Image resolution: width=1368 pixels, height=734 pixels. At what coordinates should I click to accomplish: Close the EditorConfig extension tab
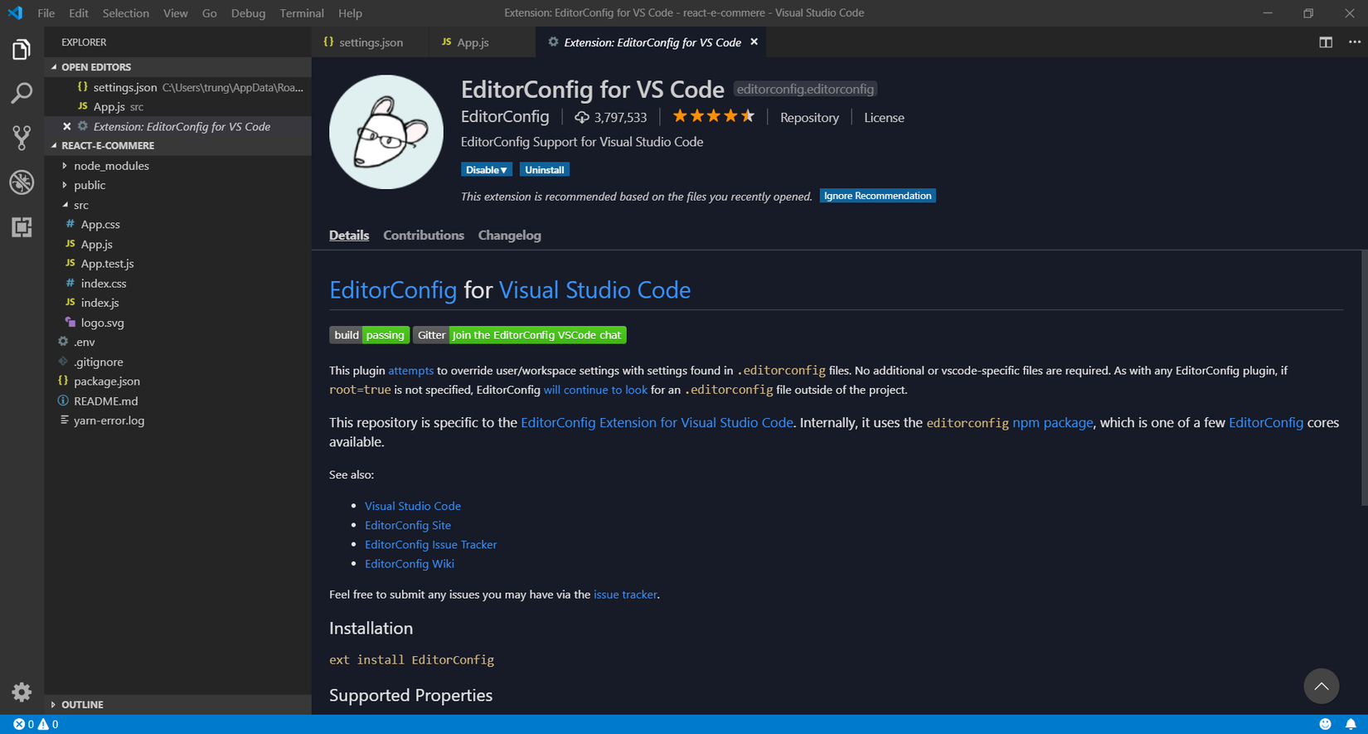click(x=754, y=42)
